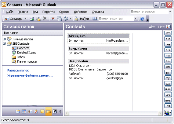Screen dimensions: 174x124
Task: Click Управление файлами данных link
Action: 30,75
